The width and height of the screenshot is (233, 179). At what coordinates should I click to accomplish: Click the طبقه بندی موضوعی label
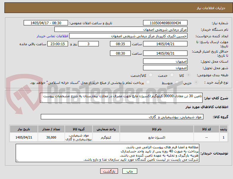point(213,75)
